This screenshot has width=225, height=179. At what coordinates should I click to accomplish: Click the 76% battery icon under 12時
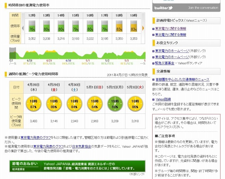point(32,26)
